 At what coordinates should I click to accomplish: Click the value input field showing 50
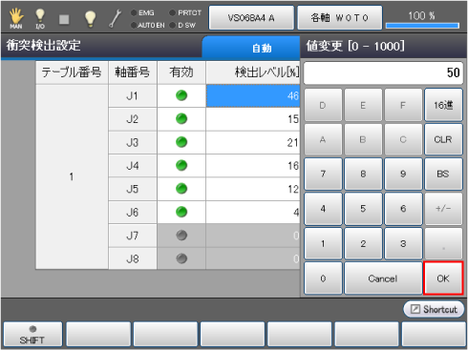(383, 72)
